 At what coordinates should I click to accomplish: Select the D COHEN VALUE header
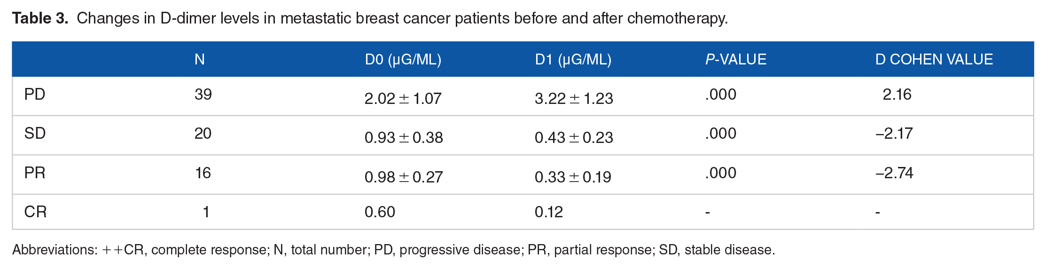click(934, 59)
